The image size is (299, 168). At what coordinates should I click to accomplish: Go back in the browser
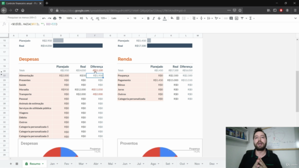pyautogui.click(x=4, y=10)
